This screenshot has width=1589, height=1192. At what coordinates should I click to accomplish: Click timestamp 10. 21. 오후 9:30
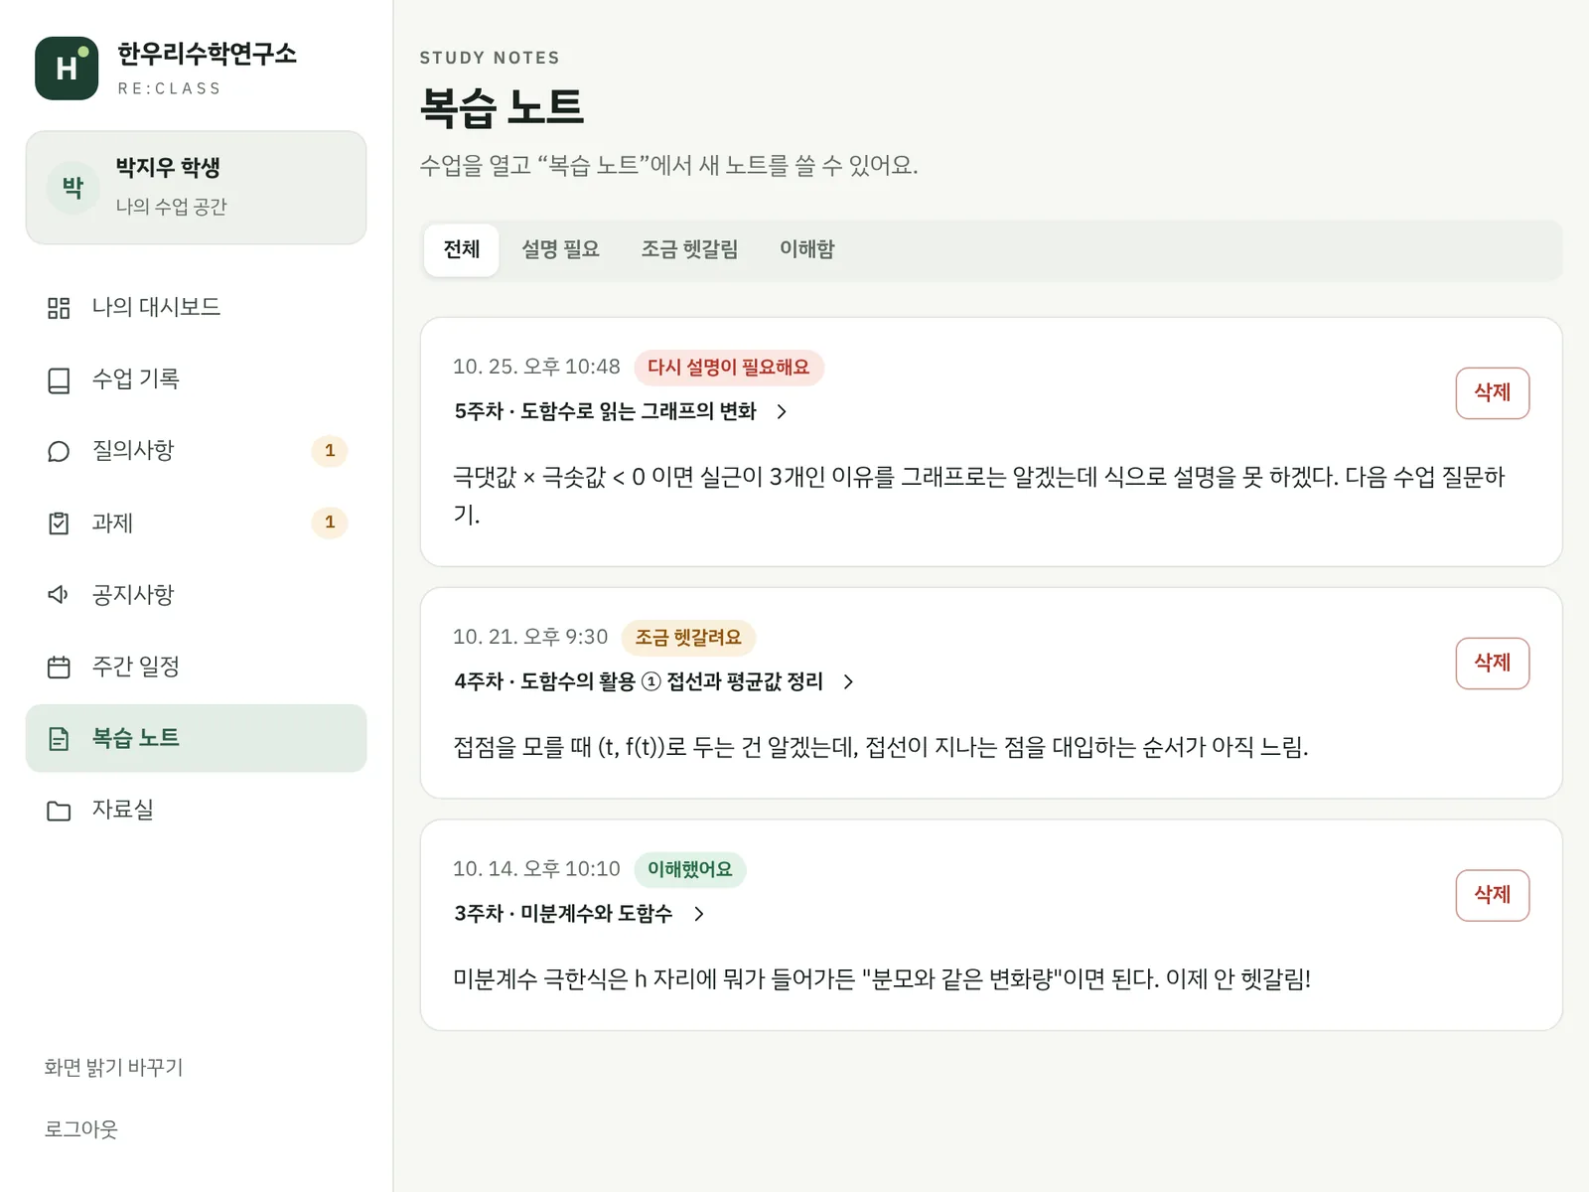pos(530,638)
